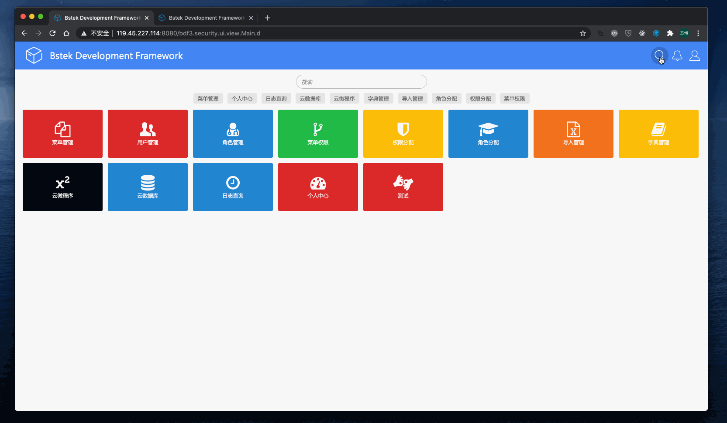This screenshot has height=423, width=727.
Task: Select the 导入管理 quick tag
Action: 413,99
